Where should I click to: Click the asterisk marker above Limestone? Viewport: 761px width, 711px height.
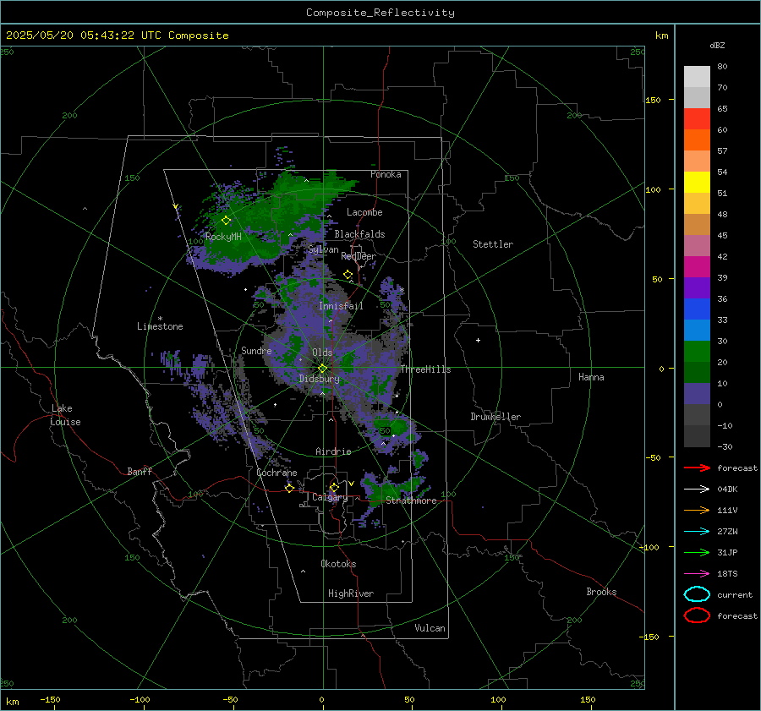(160, 319)
